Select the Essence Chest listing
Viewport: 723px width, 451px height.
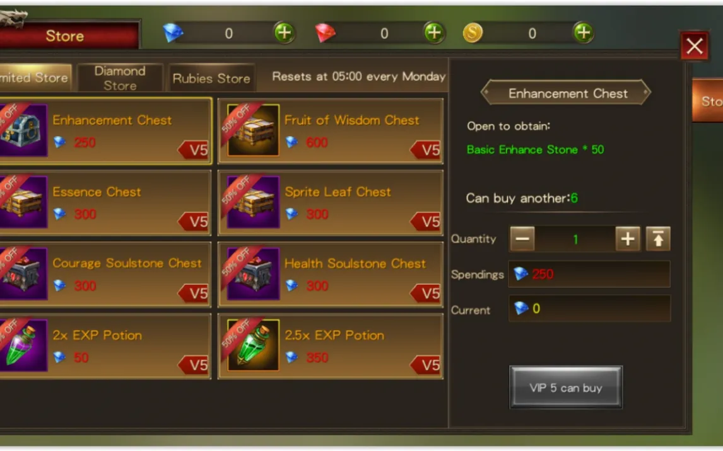point(105,202)
